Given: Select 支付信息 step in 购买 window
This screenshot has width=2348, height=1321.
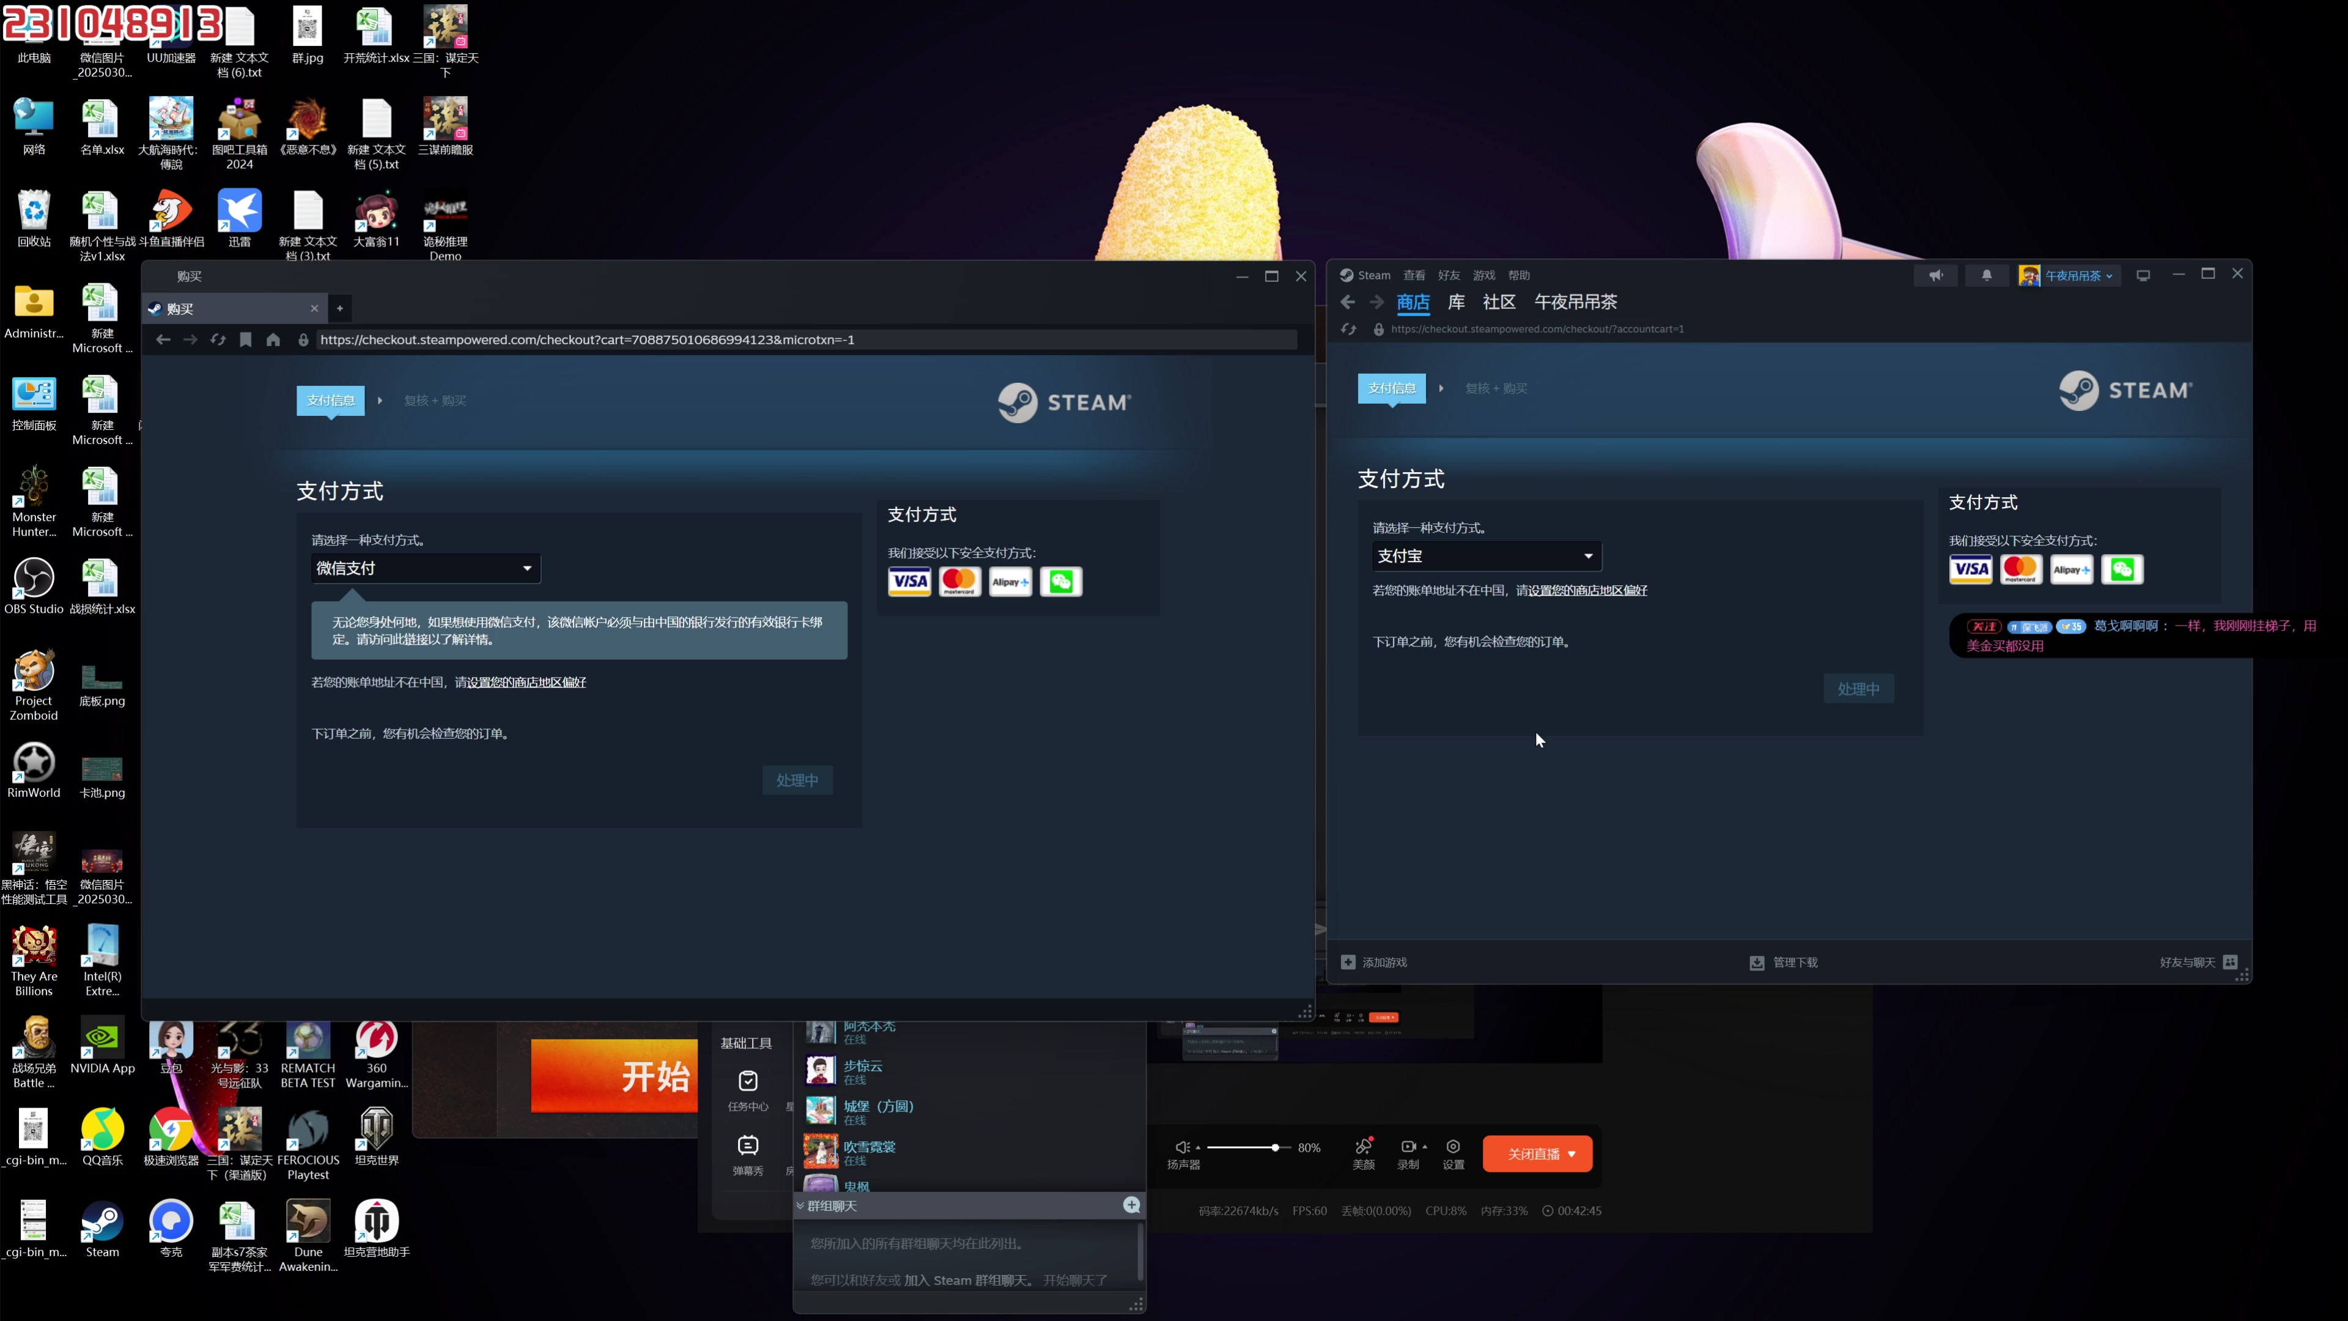Looking at the screenshot, I should (331, 400).
